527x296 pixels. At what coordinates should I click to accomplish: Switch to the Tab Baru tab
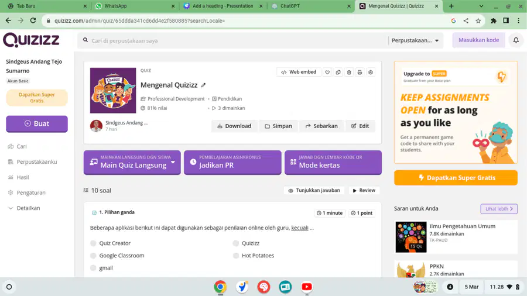(x=46, y=6)
